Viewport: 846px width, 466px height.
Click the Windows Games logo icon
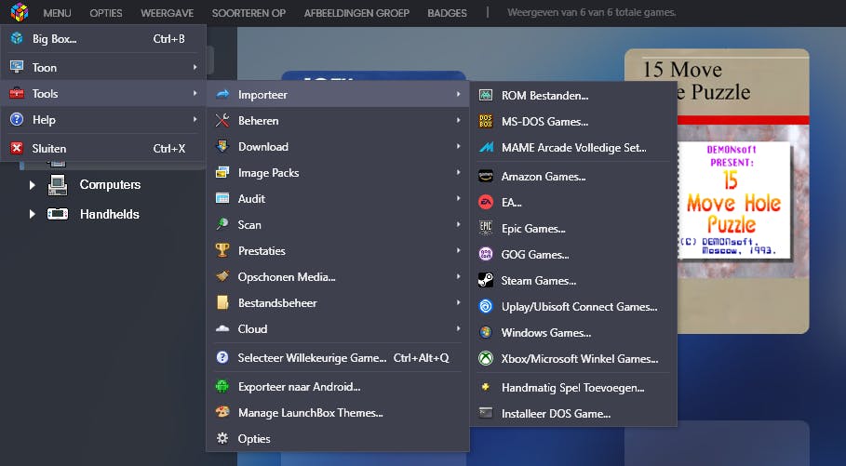click(x=486, y=332)
